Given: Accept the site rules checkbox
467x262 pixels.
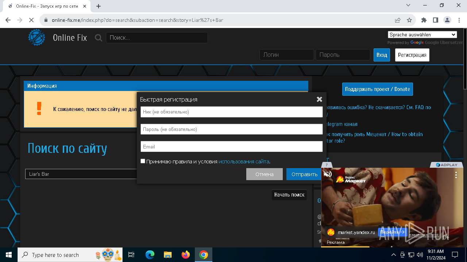Looking at the screenshot, I should tap(143, 161).
